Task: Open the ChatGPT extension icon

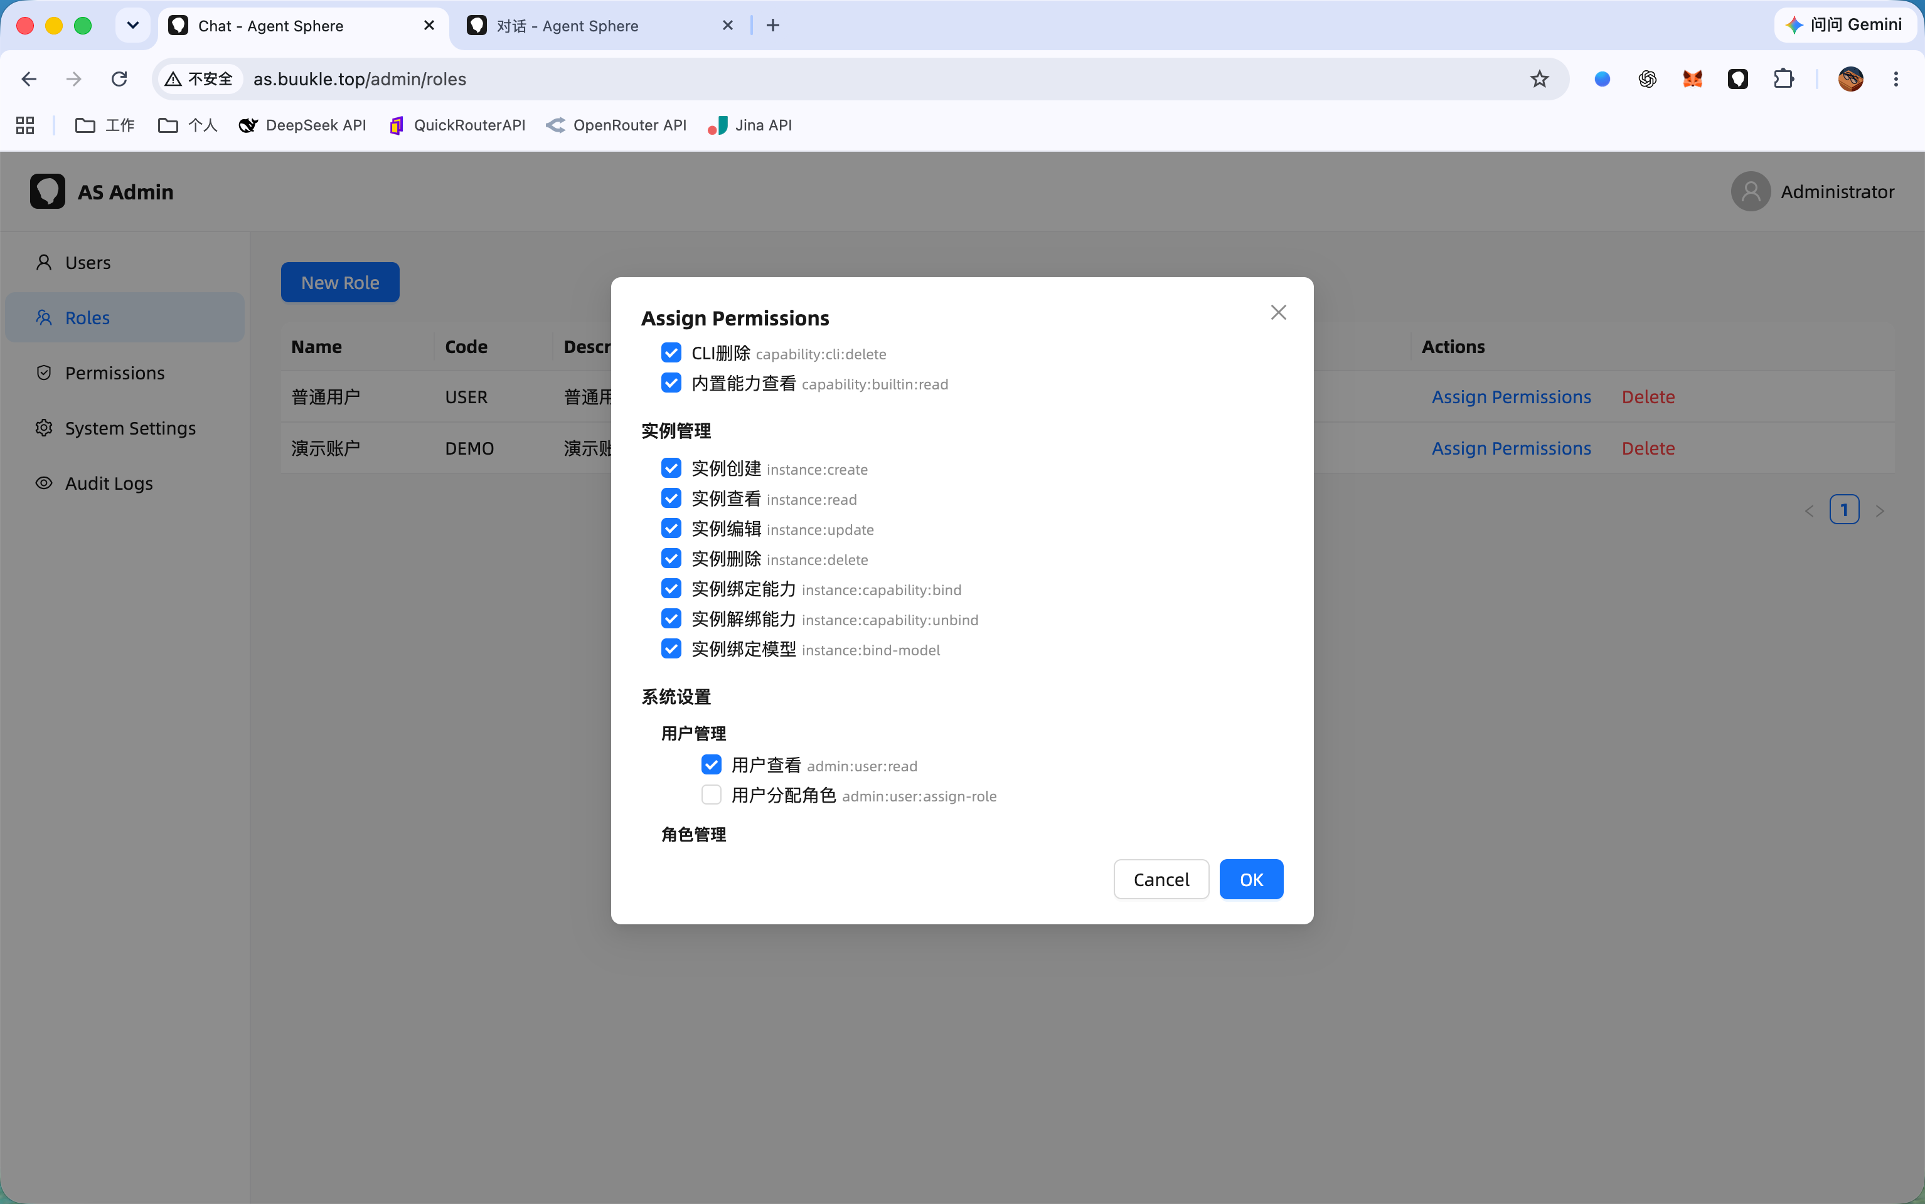Action: click(x=1648, y=79)
